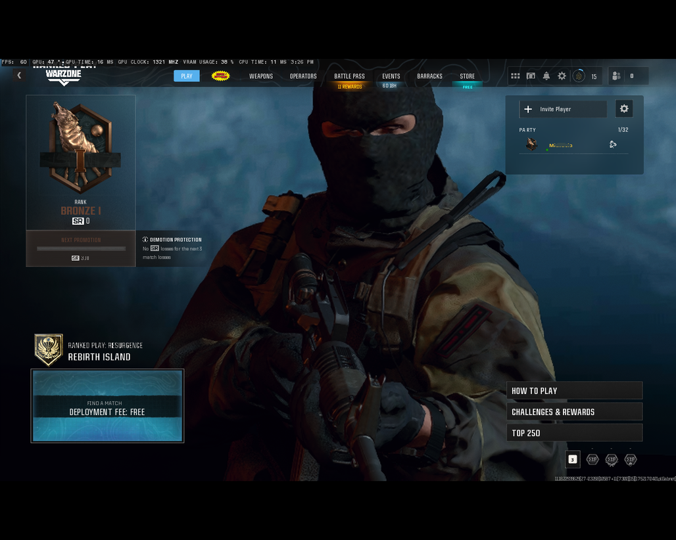View notifications via the bell icon

click(546, 76)
